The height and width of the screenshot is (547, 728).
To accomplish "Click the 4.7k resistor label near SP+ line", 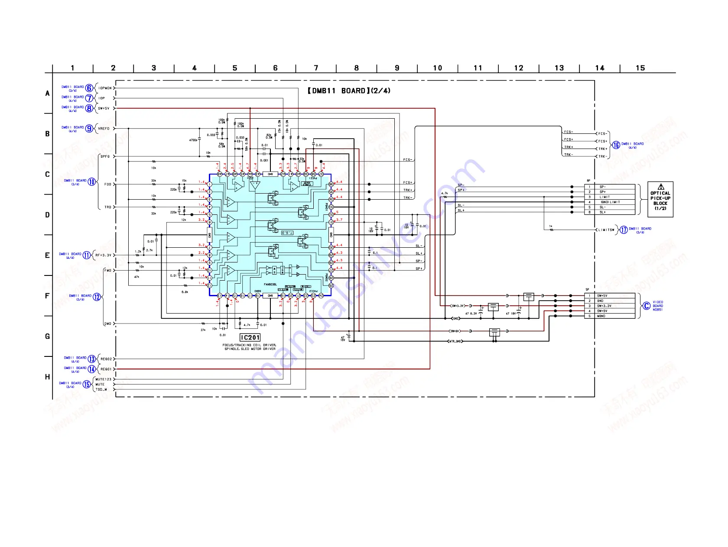I will [445, 193].
